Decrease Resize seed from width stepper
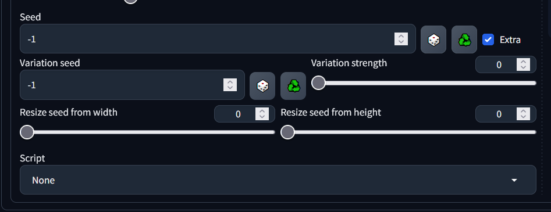 [262, 117]
